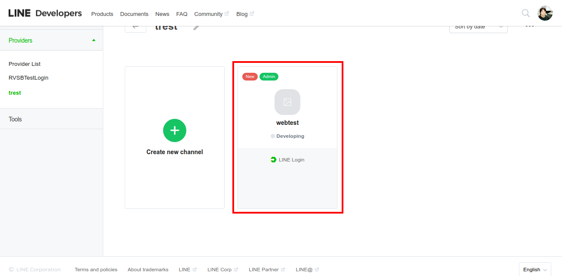The height and width of the screenshot is (276, 562).
Task: Open Terms and policies link
Action: pyautogui.click(x=96, y=270)
